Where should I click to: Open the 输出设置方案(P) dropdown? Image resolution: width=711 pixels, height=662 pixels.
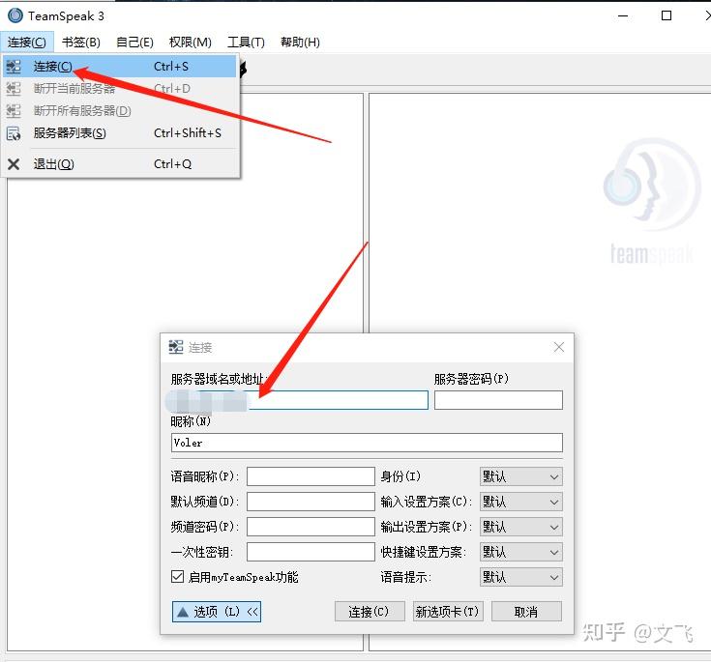click(x=521, y=527)
